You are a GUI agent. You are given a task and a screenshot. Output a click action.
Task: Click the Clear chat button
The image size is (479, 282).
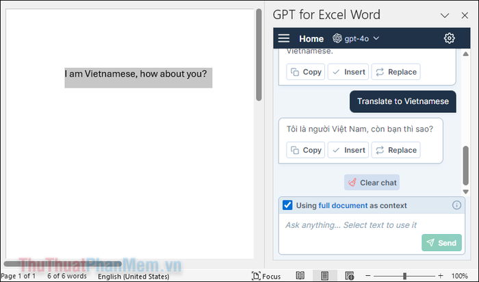point(372,182)
